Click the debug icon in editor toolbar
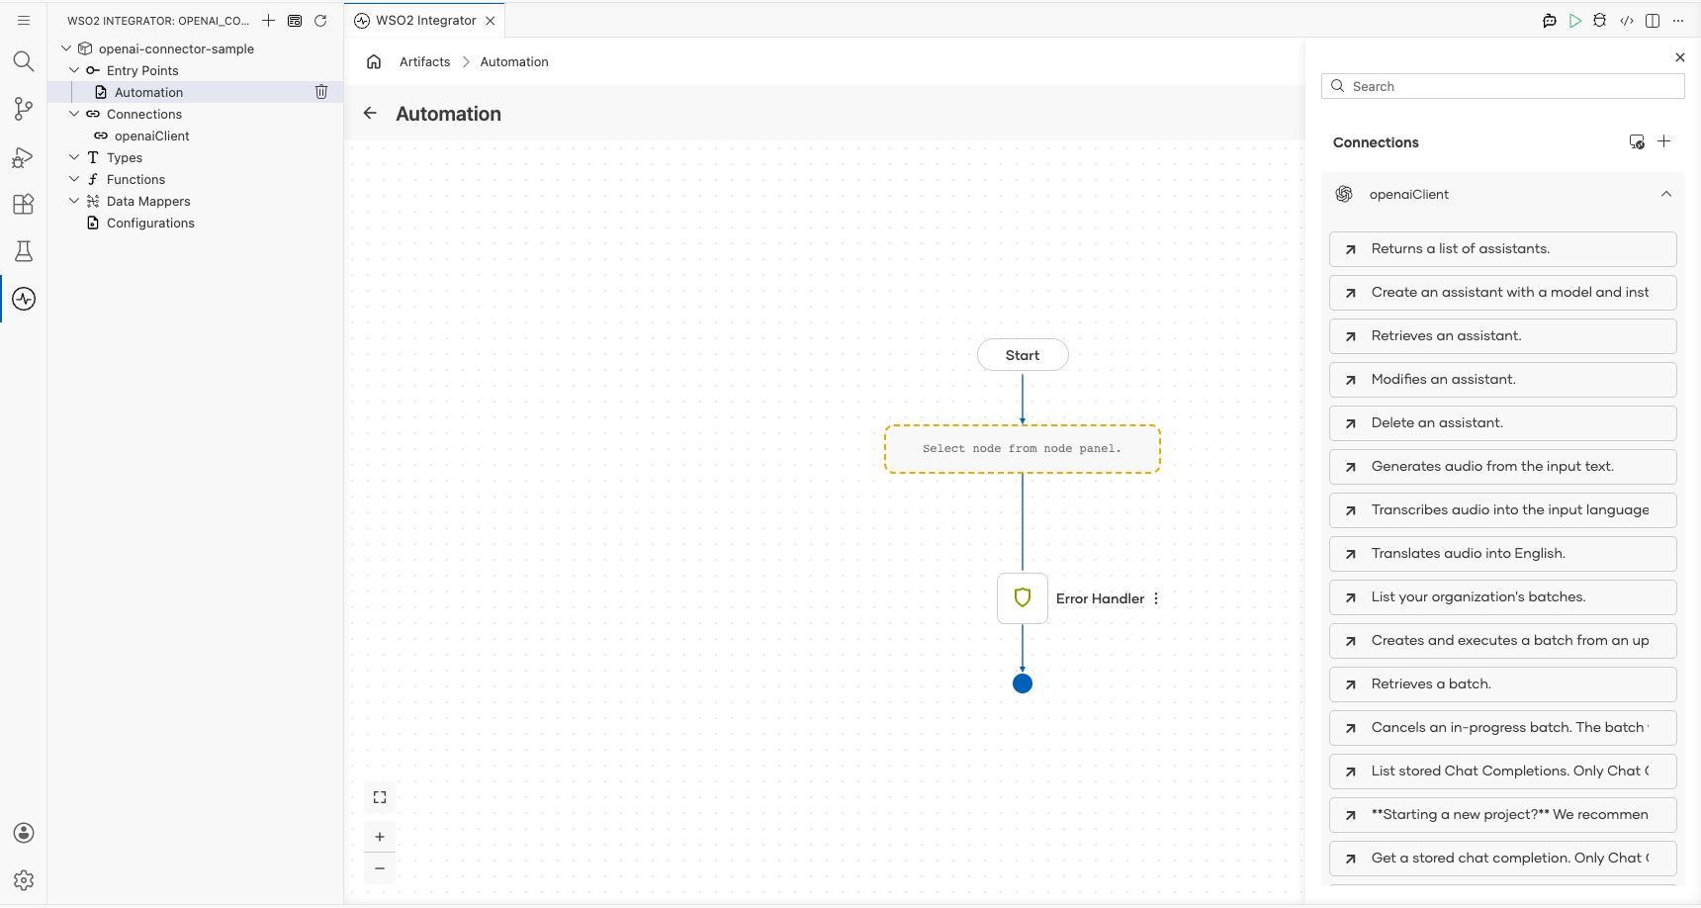The width and height of the screenshot is (1701, 908). tap(1600, 20)
